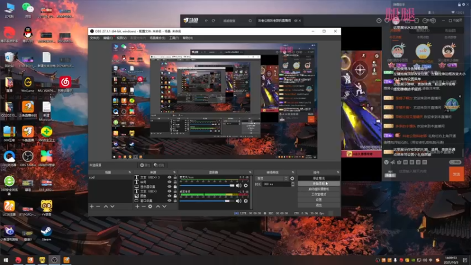
Task: Toggle visibility eye of image source
Action: pos(170,196)
